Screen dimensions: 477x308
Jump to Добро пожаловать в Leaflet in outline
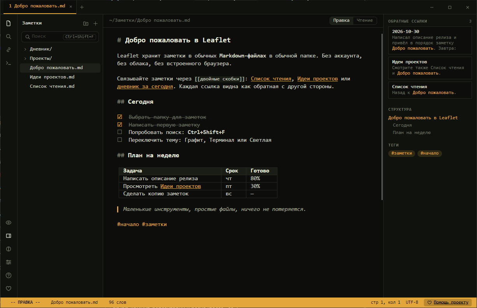pyautogui.click(x=423, y=118)
